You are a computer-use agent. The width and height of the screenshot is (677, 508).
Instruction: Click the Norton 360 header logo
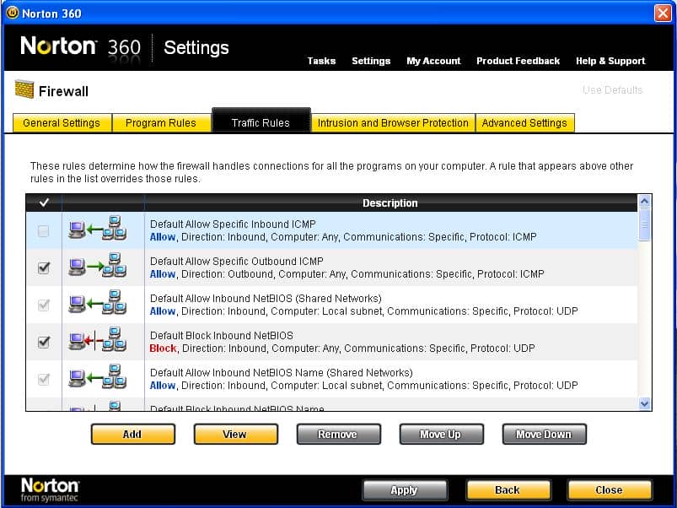pos(81,47)
